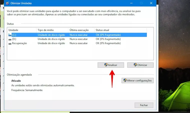Click media type in the (C:) row

pos(51,35)
